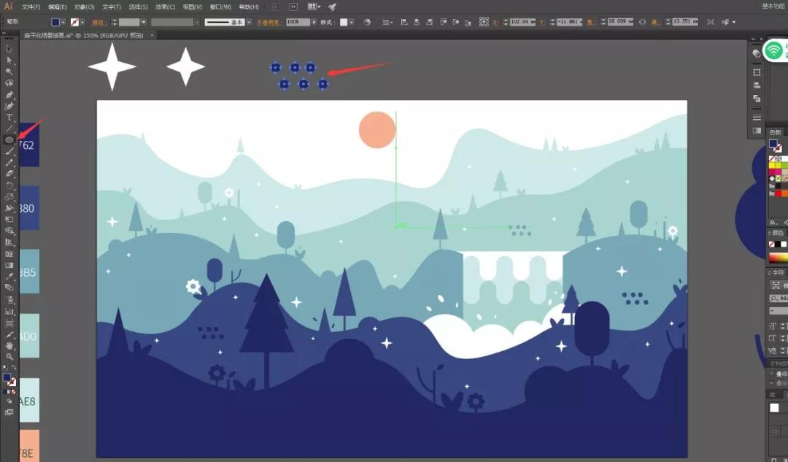Check the second overprint checkbox in the attributes panel
The image size is (788, 462).
tap(772, 382)
